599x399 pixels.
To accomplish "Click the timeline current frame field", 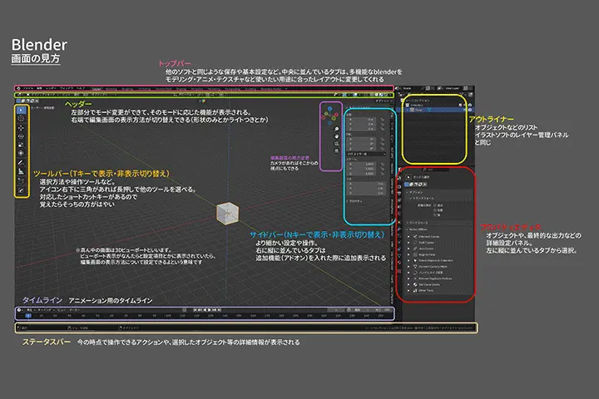I will [x=335, y=310].
